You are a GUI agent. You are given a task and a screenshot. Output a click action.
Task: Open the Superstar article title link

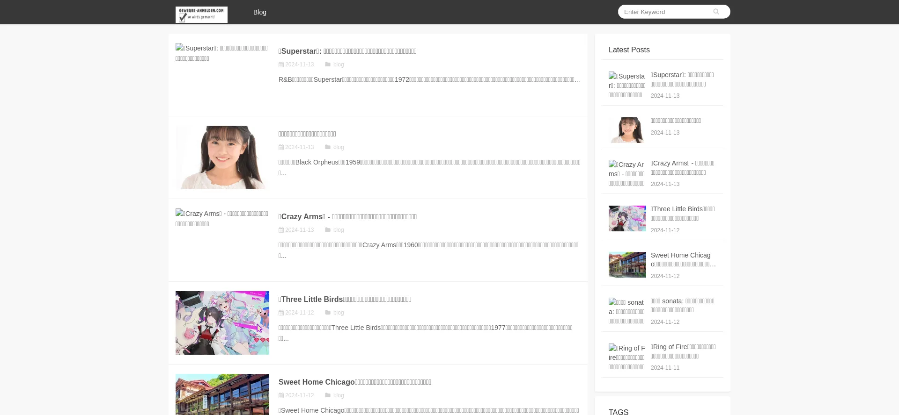pos(347,51)
